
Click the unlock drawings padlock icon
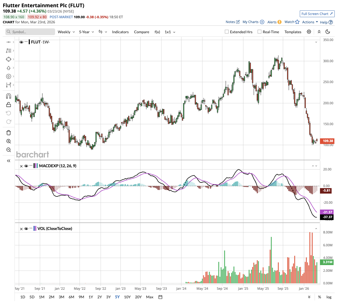click(x=9, y=105)
